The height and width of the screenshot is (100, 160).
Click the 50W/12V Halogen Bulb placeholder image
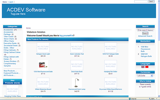click(111, 47)
